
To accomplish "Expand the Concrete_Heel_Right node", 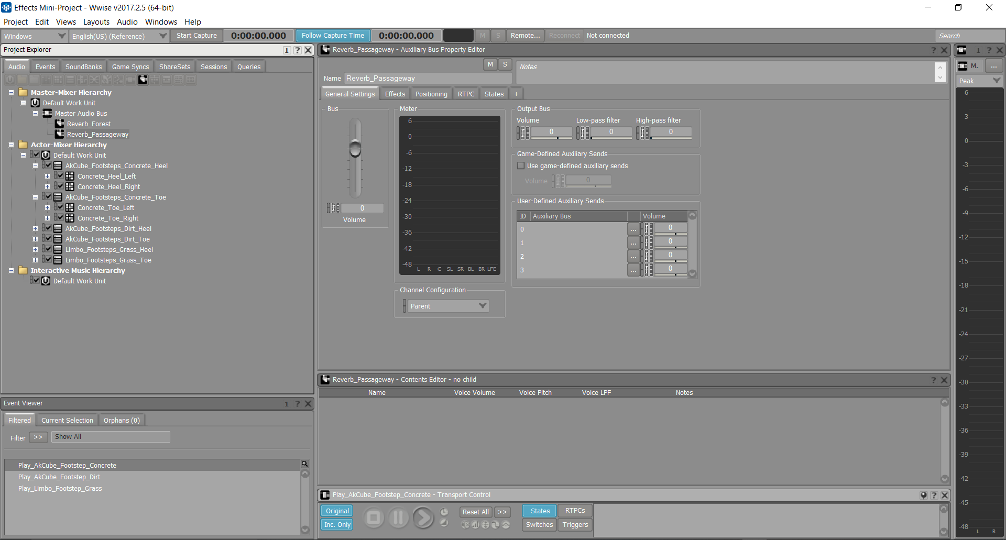I will point(47,186).
